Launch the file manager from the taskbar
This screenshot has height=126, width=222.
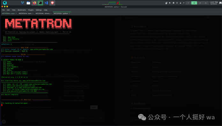[x=28, y=3]
